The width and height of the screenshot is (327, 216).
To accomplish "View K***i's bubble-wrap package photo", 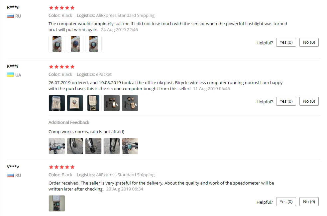I will point(57,103).
